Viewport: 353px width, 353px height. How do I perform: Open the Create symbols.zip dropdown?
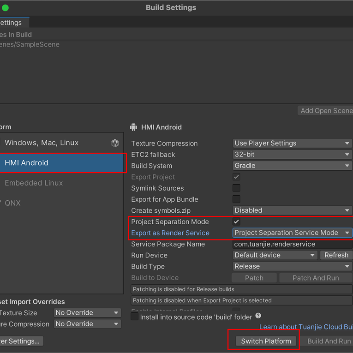292,210
